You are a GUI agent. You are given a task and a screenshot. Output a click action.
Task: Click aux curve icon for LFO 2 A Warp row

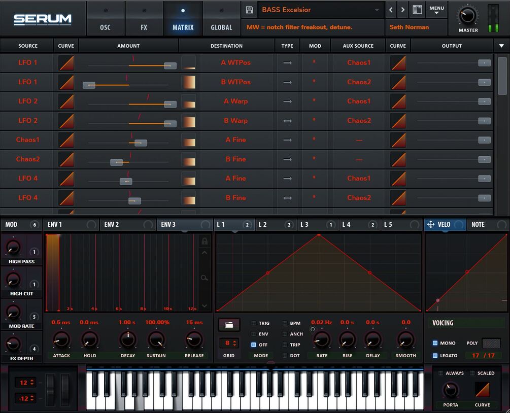[x=398, y=101]
